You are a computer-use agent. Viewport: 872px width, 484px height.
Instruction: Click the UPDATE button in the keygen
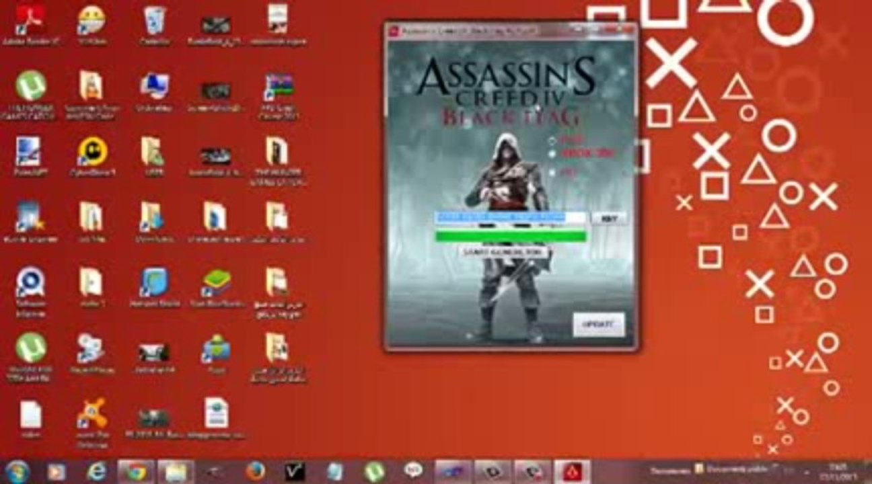(x=599, y=325)
